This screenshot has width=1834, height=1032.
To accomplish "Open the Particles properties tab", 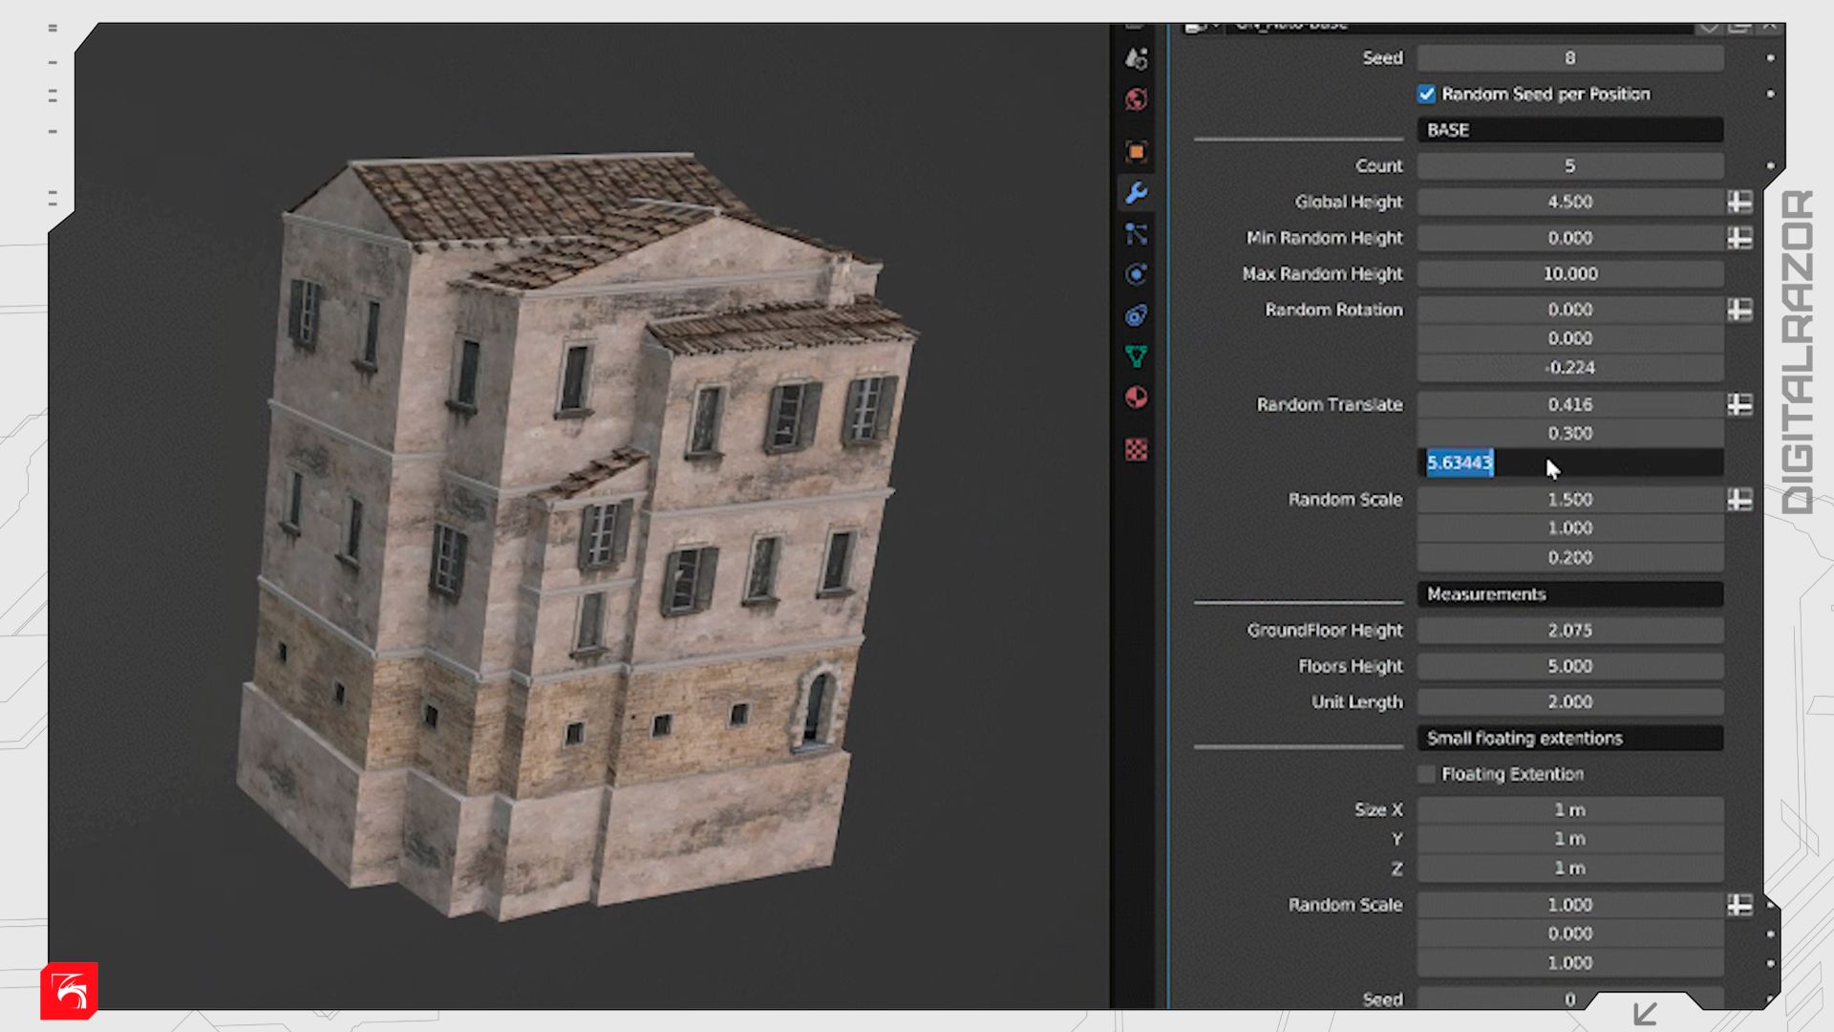I will [1136, 234].
